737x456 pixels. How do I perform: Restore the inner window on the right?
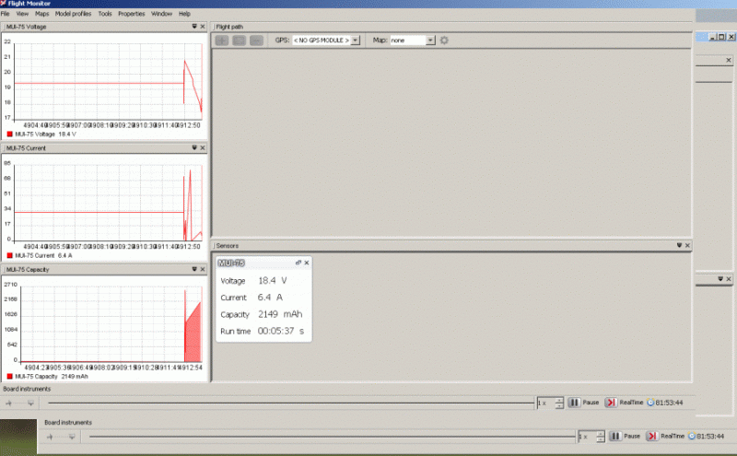[x=722, y=37]
